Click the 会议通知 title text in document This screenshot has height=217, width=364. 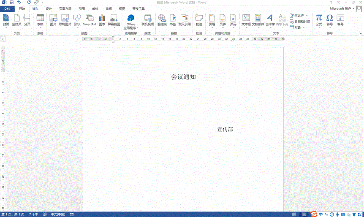coord(183,77)
